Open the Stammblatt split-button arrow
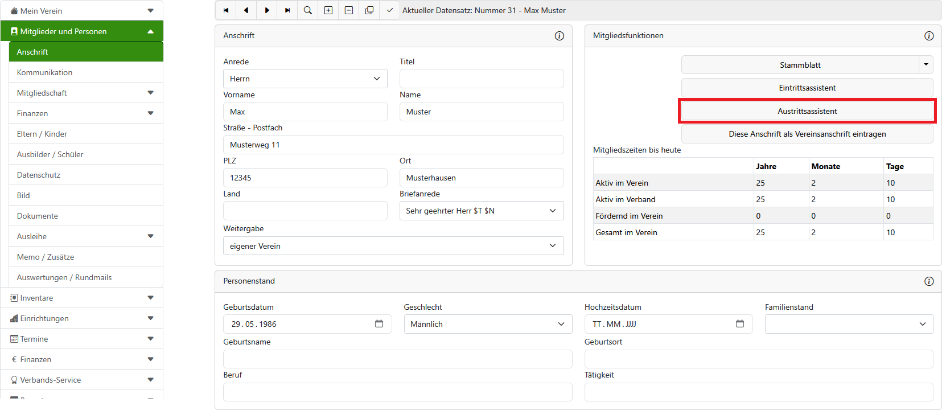 click(926, 65)
